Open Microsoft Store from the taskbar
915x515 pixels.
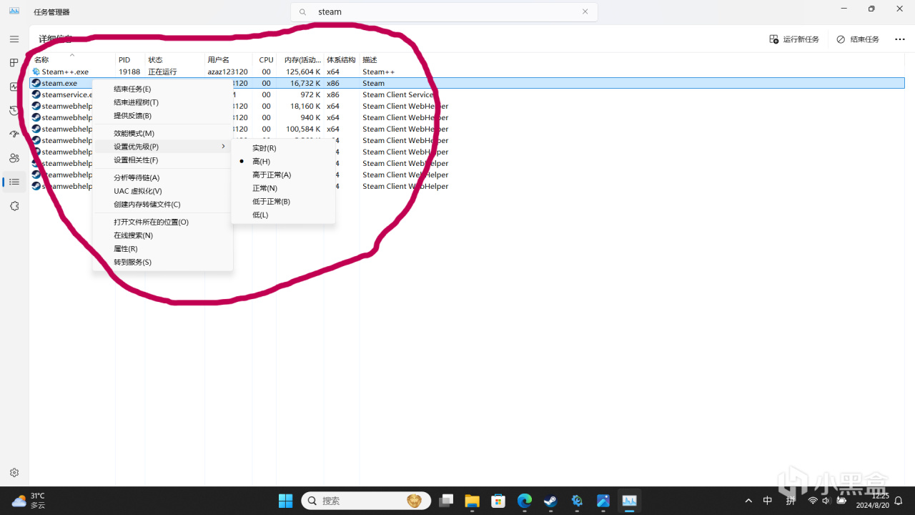coord(498,501)
